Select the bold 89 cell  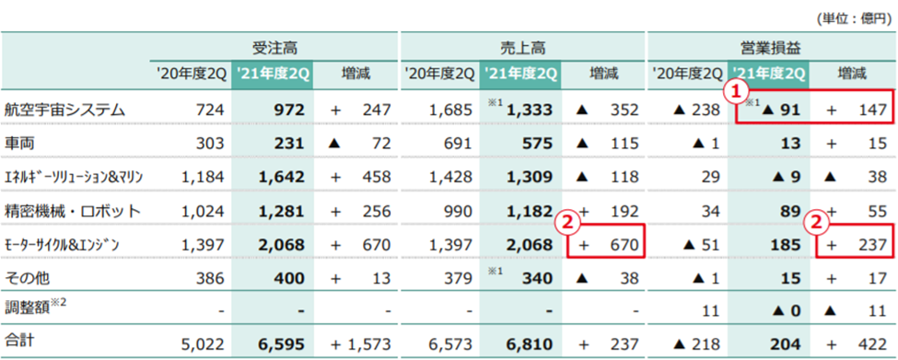(x=791, y=212)
